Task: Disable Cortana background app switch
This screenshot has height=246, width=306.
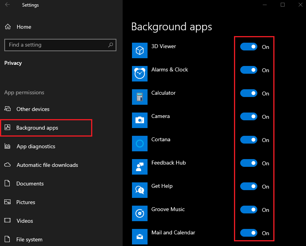Action: [x=249, y=140]
